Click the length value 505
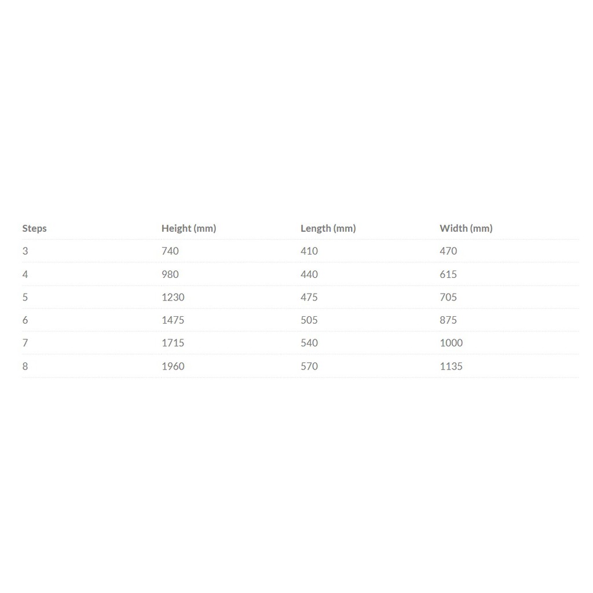 click(x=309, y=320)
